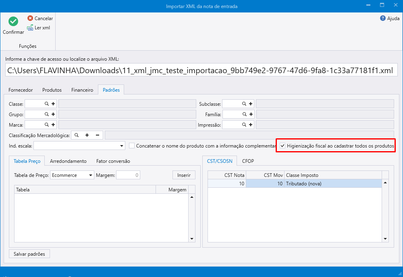403x277 pixels.
Task: Add a new Classe with plus
Action: coord(53,104)
